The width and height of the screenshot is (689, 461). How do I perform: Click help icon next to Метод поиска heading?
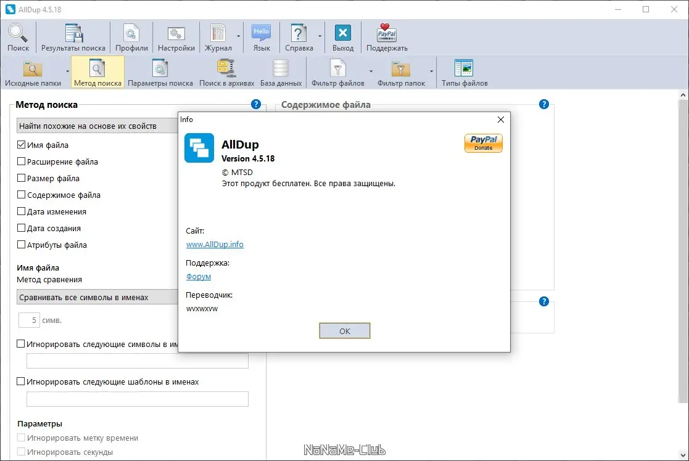[x=256, y=104]
